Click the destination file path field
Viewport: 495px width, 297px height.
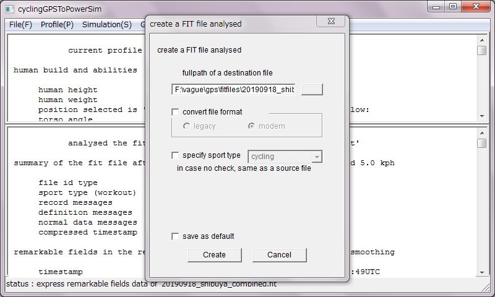(233, 89)
